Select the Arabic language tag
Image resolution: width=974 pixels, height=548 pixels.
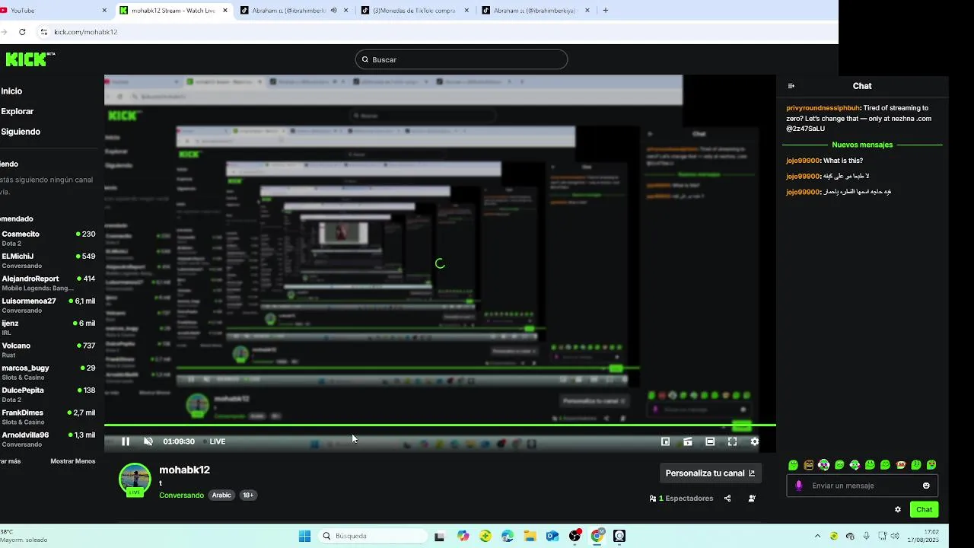point(221,495)
